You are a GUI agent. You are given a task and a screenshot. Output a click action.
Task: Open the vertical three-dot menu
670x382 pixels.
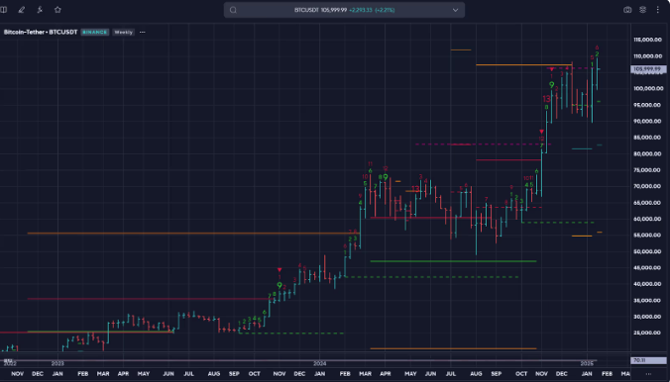[657, 10]
